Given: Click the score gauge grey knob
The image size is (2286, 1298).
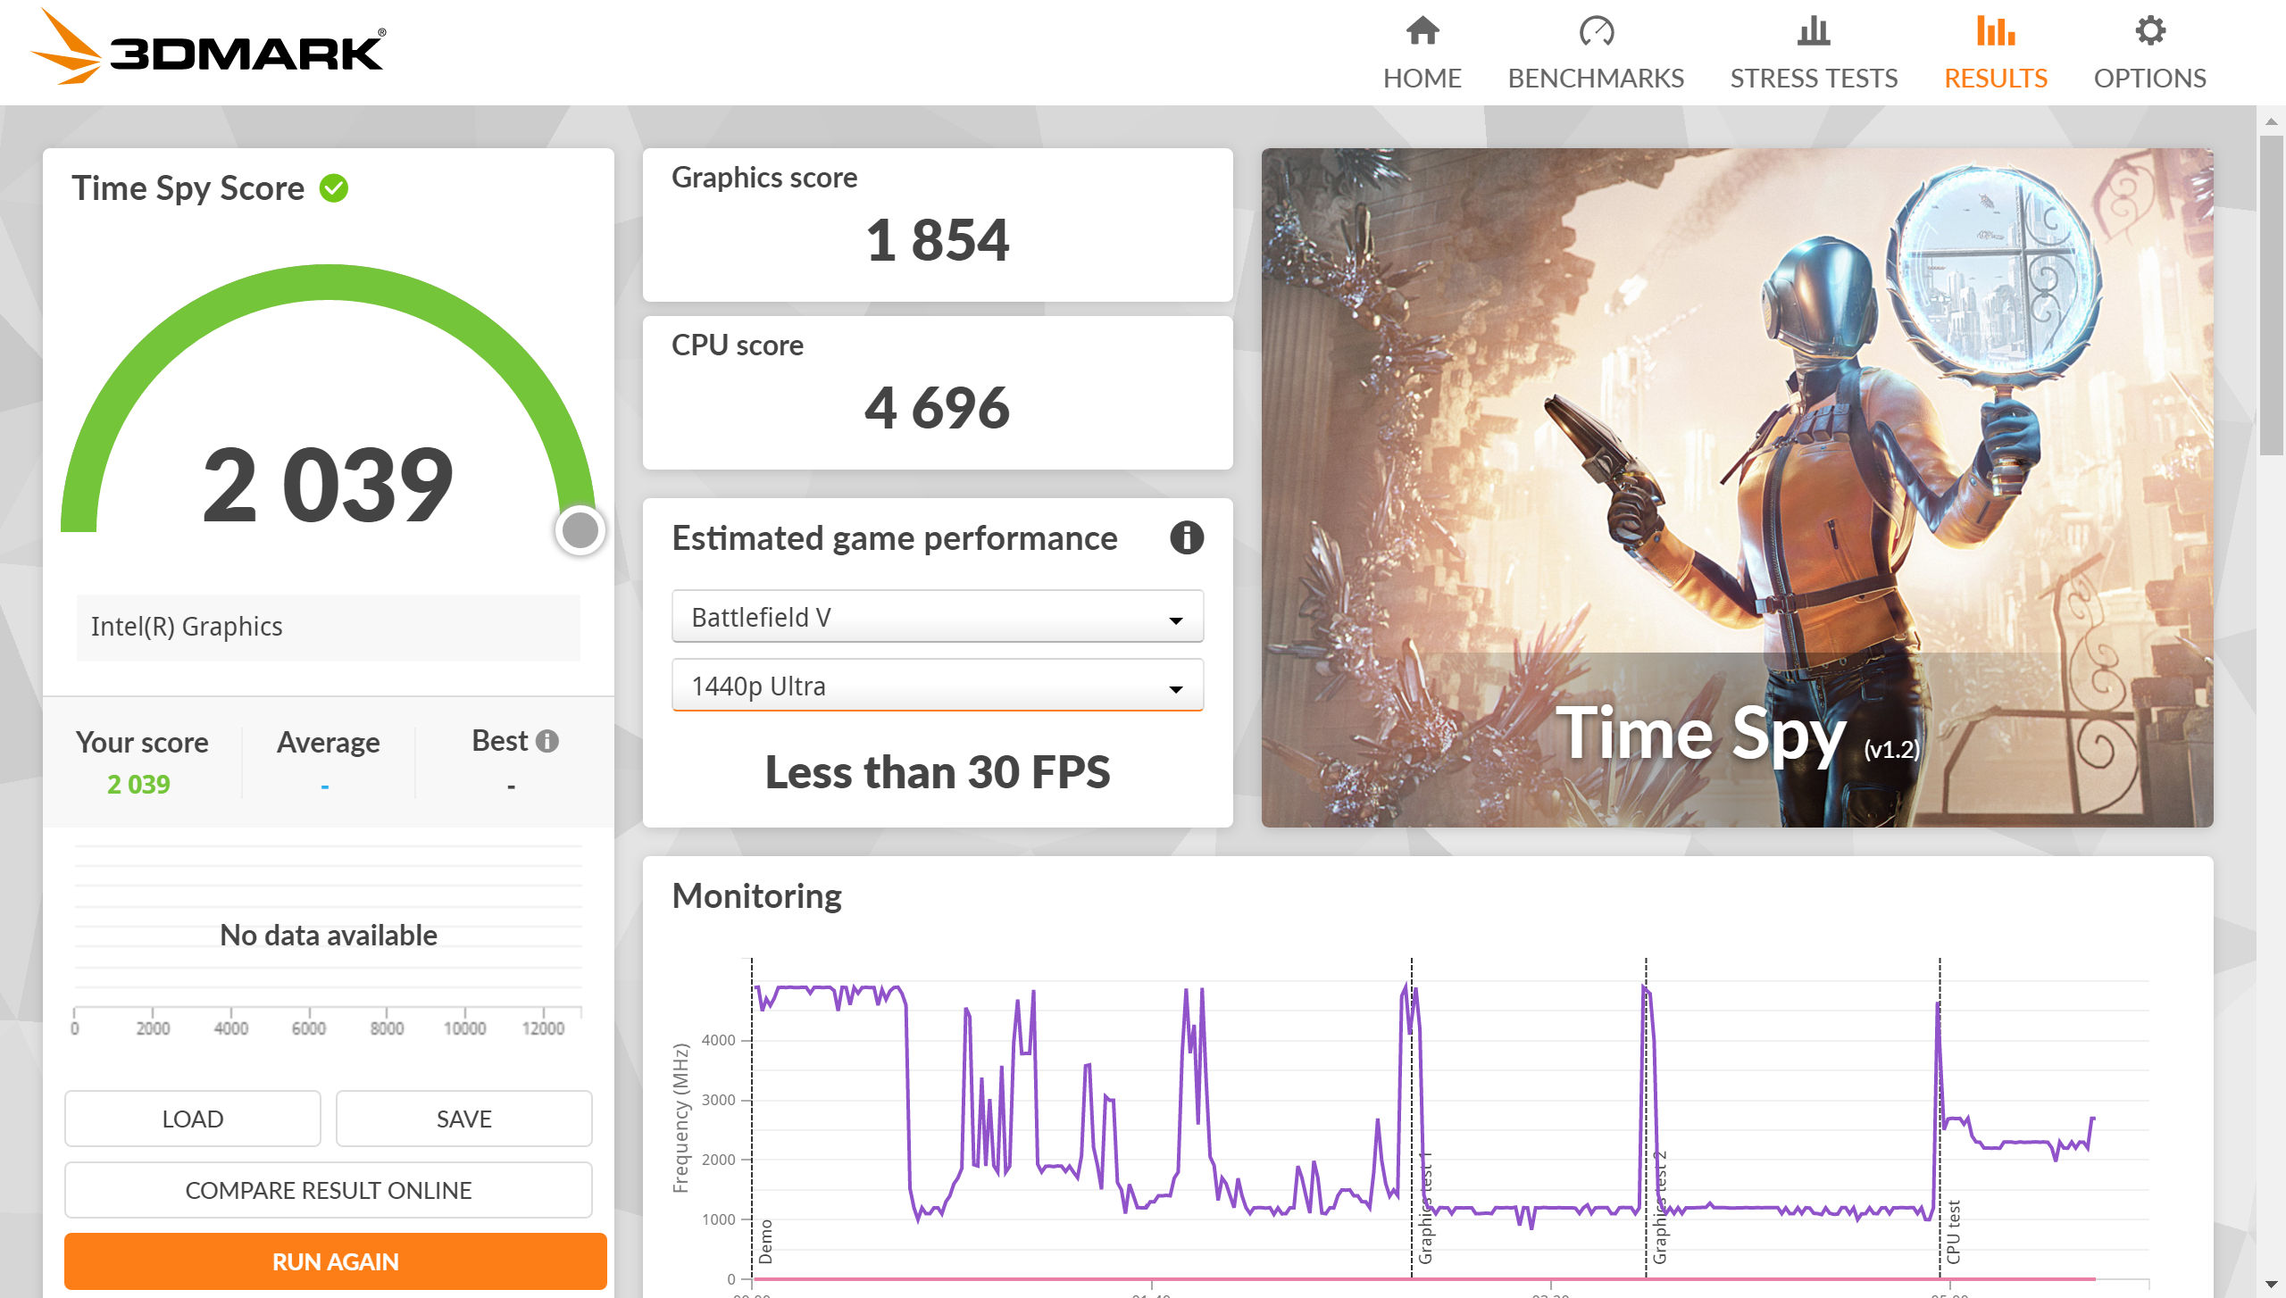Looking at the screenshot, I should click(580, 530).
